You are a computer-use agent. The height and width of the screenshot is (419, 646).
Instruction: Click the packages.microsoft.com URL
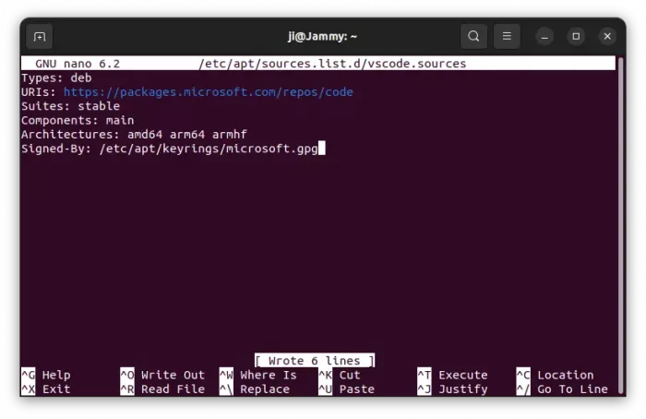(x=208, y=92)
